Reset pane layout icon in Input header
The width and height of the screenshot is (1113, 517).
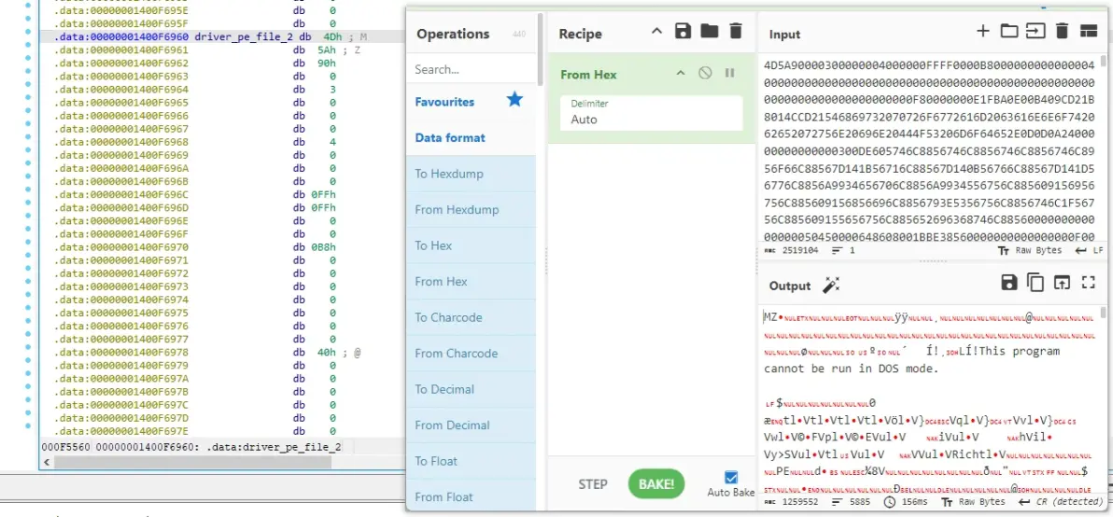(x=1088, y=31)
